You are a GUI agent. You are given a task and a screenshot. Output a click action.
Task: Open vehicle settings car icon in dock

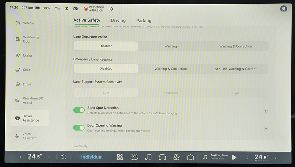pyautogui.click(x=162, y=157)
